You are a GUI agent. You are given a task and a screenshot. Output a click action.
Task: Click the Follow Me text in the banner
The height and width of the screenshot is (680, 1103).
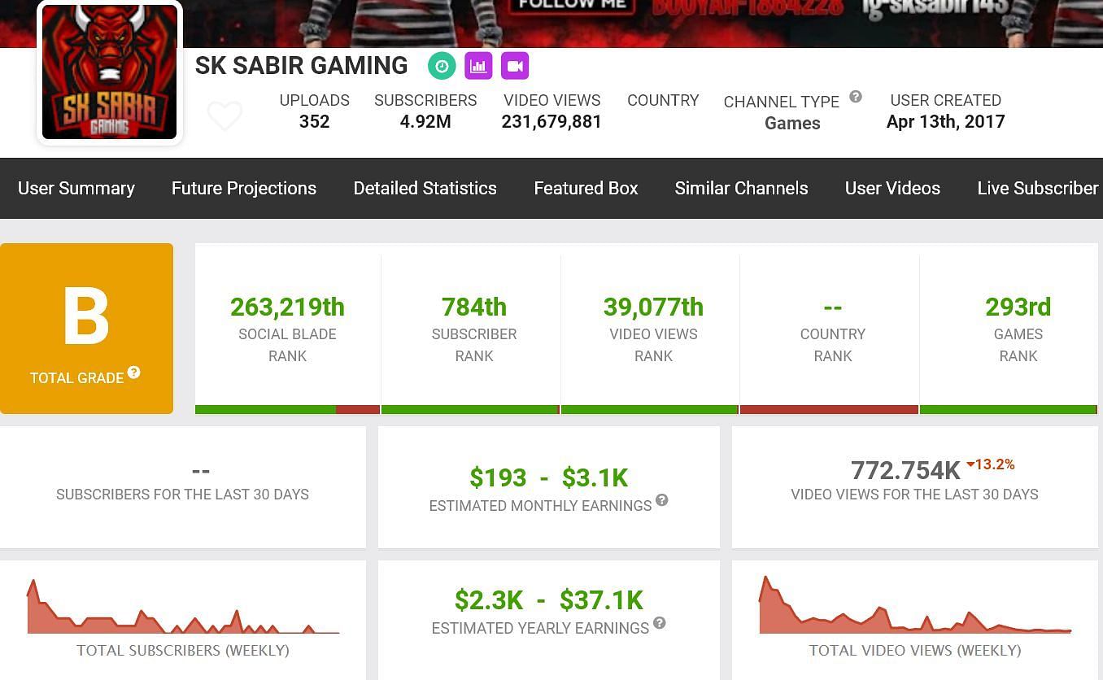click(x=573, y=4)
